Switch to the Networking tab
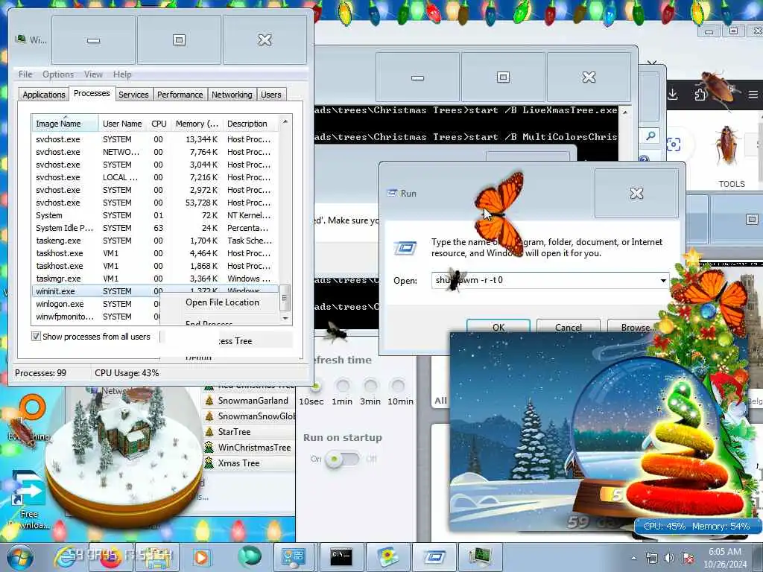Viewport: 763px width, 572px height. (232, 95)
